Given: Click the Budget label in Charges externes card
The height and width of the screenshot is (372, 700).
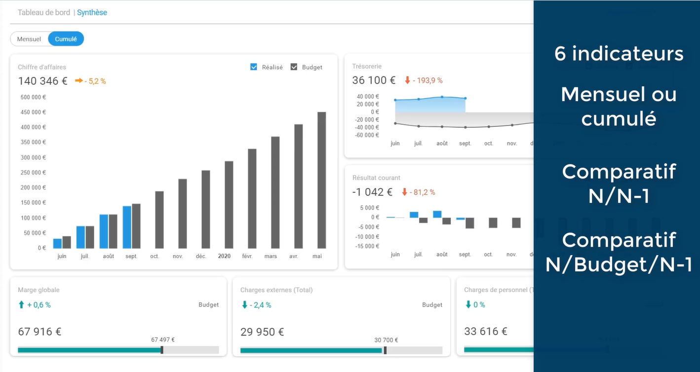Looking at the screenshot, I should [432, 305].
